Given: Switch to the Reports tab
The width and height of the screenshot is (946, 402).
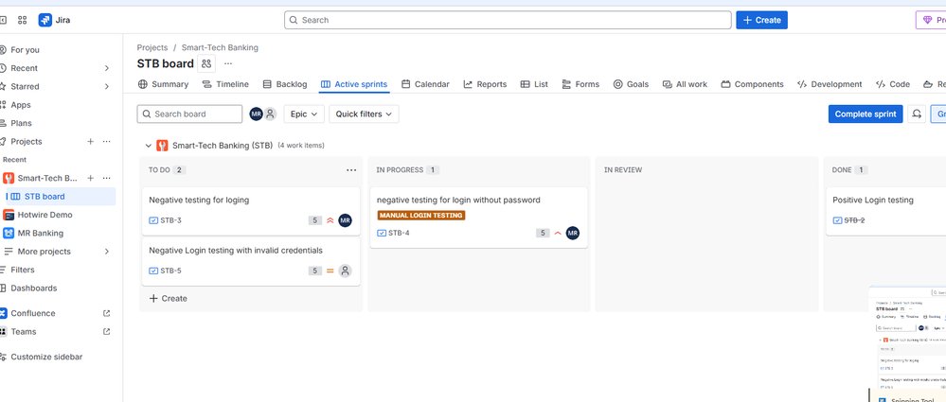Looking at the screenshot, I should tap(485, 84).
